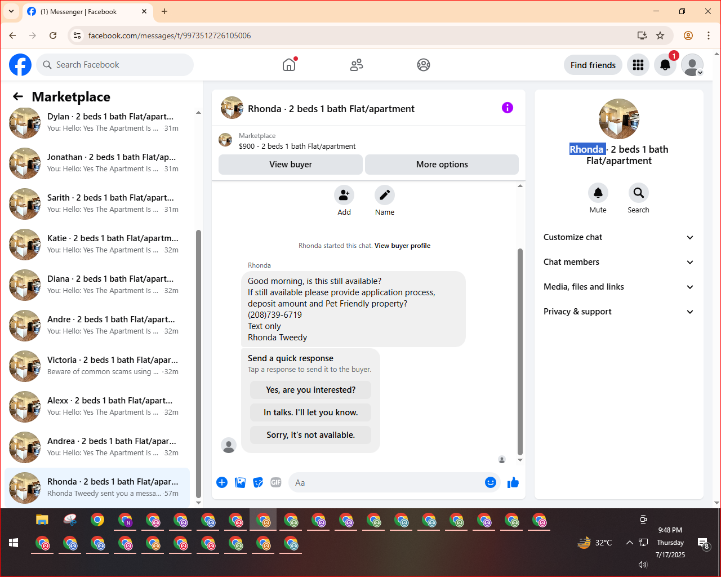Send quick response 'In talks. I'll let you know.'
The image size is (721, 577).
click(x=311, y=412)
